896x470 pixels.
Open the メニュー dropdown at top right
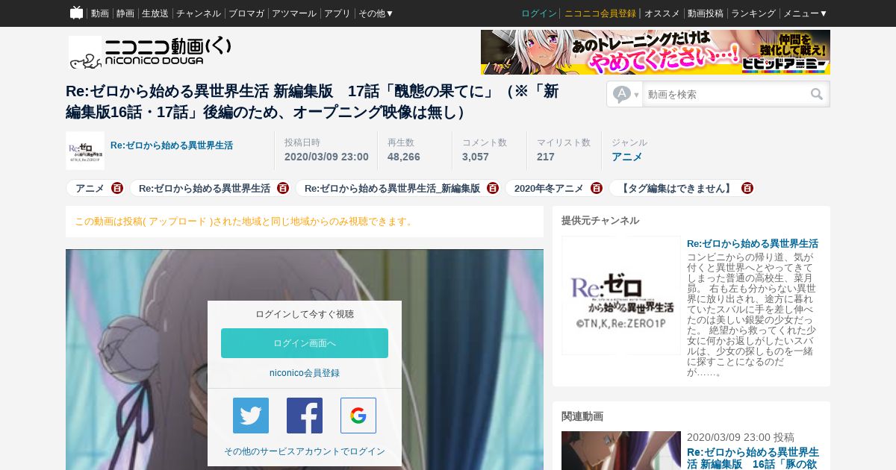[x=805, y=13]
